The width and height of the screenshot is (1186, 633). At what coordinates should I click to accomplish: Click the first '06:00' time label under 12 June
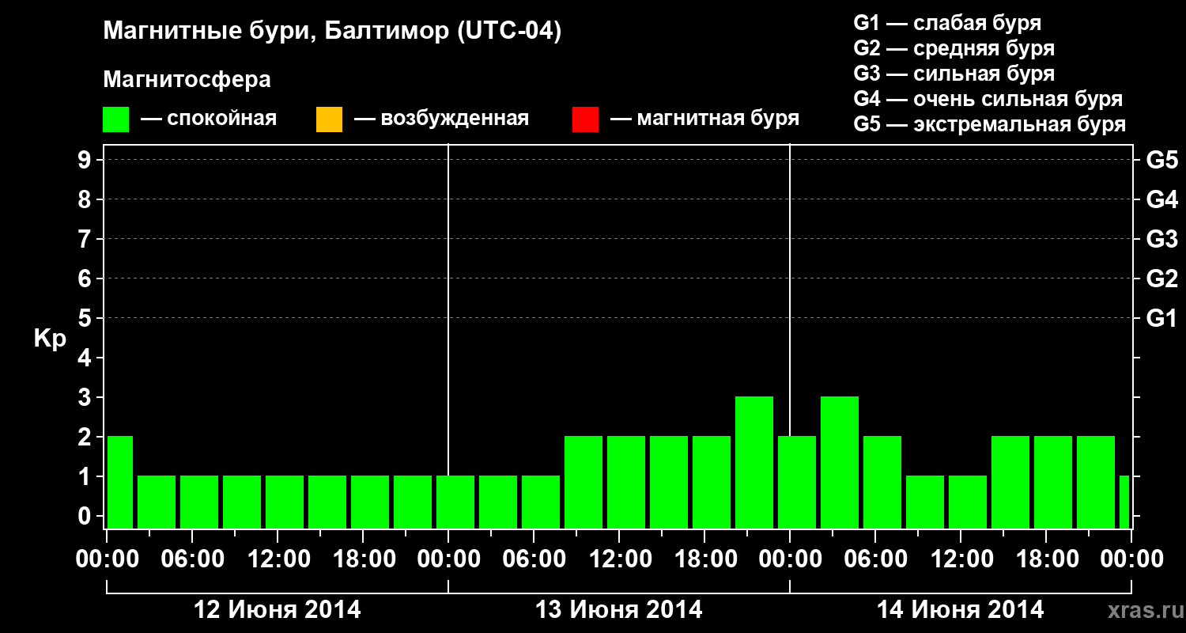(x=192, y=559)
